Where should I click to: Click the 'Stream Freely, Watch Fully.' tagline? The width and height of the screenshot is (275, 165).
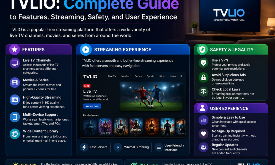tap(229, 20)
